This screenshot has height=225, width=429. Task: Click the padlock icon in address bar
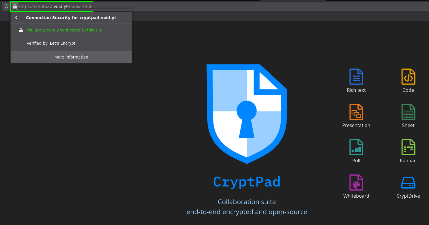(15, 6)
